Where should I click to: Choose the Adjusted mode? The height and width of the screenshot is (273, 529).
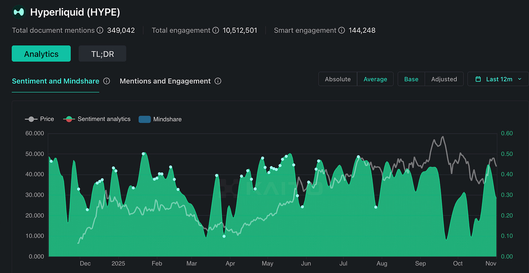[x=444, y=79]
